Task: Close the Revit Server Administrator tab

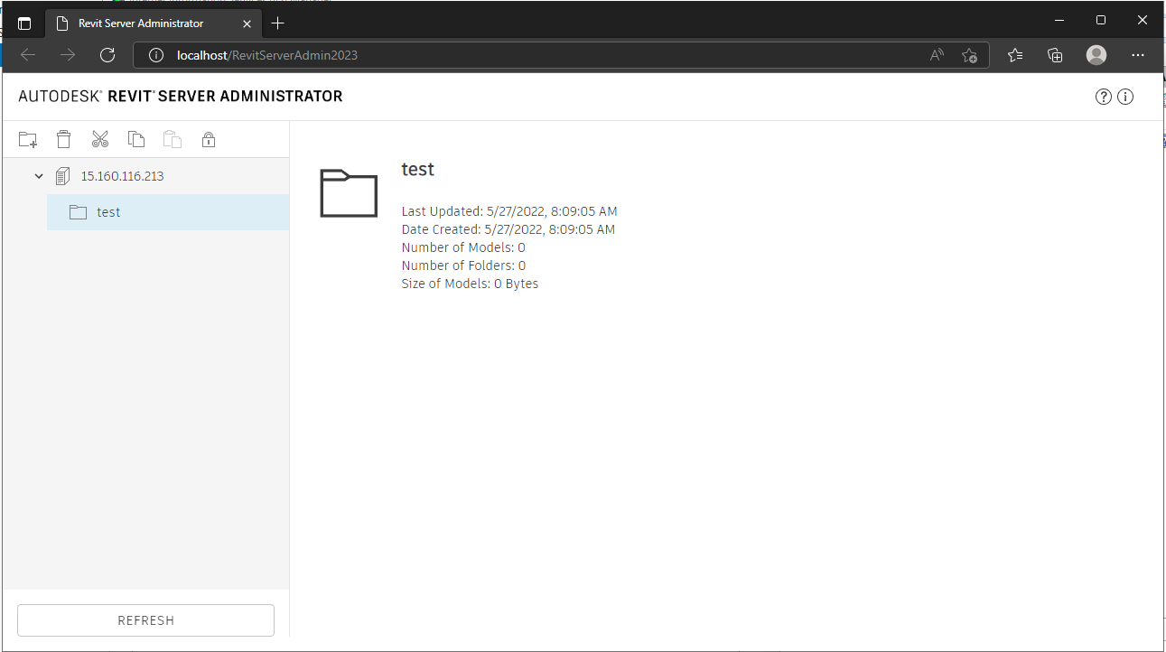Action: tap(247, 23)
